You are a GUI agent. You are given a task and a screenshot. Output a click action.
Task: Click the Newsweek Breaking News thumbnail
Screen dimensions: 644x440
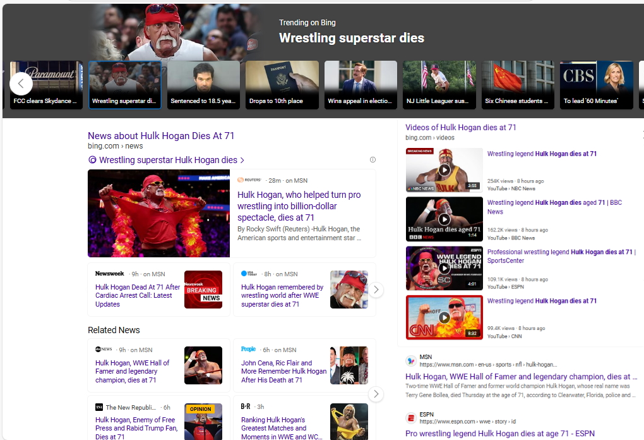(x=203, y=290)
